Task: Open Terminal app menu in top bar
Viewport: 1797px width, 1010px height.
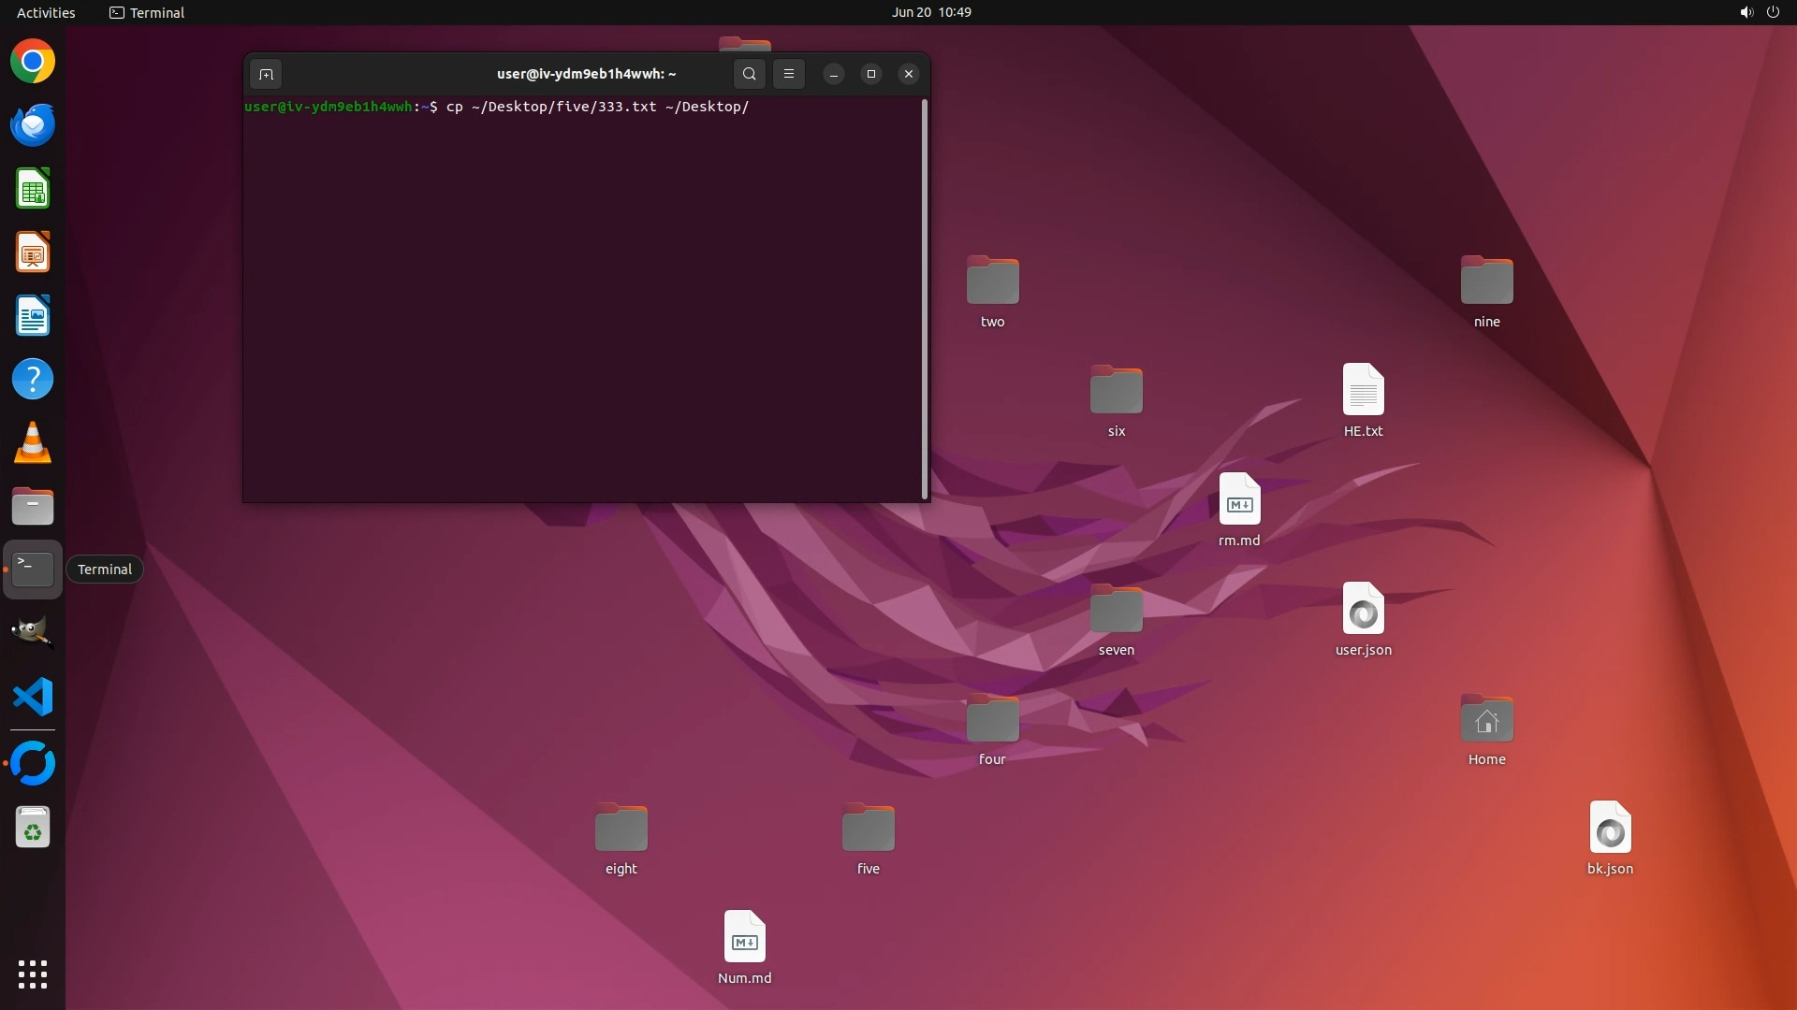Action: click(x=147, y=12)
